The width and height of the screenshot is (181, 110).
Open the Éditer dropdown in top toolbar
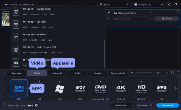coord(114,5)
